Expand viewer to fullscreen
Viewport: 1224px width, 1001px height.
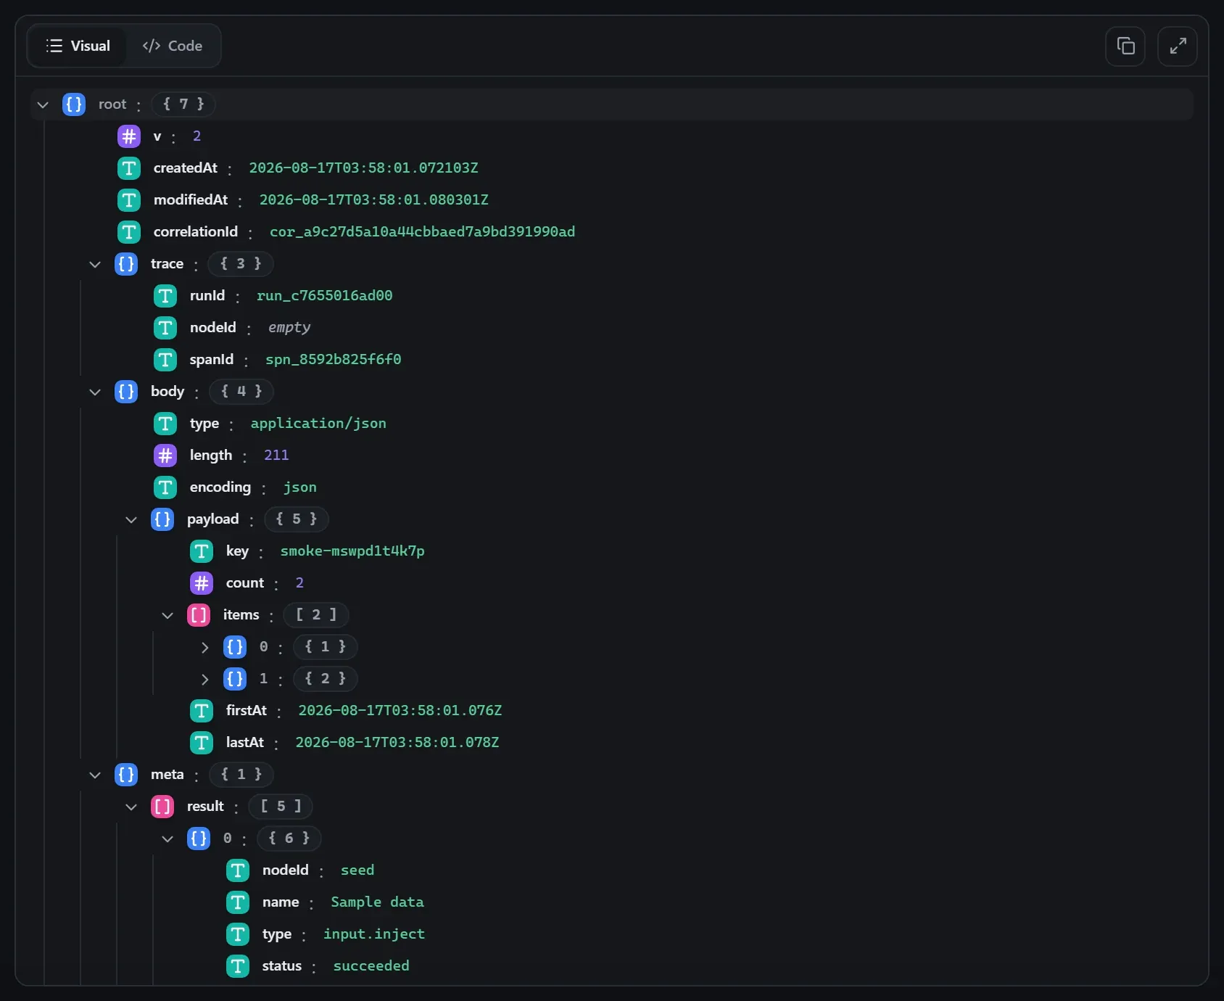coord(1178,46)
